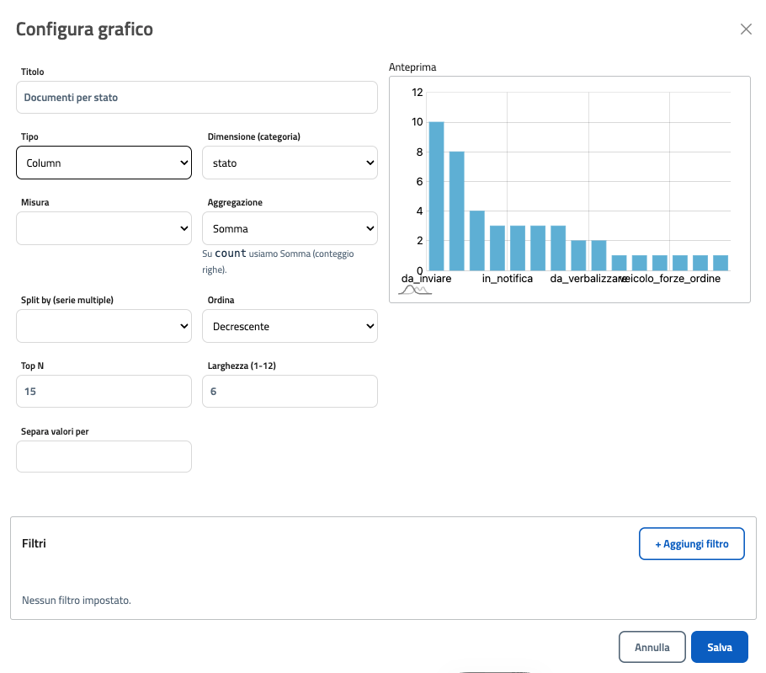The image size is (766, 673).
Task: Change the Ordina dropdown from Decrescente
Action: click(x=290, y=326)
